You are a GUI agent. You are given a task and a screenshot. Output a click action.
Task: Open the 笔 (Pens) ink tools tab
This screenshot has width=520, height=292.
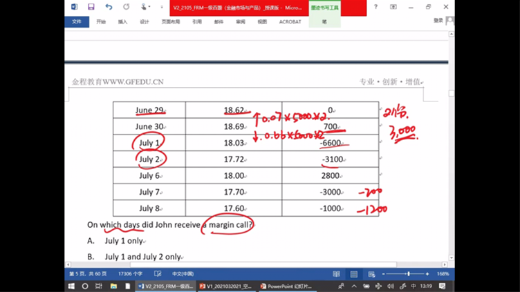click(x=324, y=21)
